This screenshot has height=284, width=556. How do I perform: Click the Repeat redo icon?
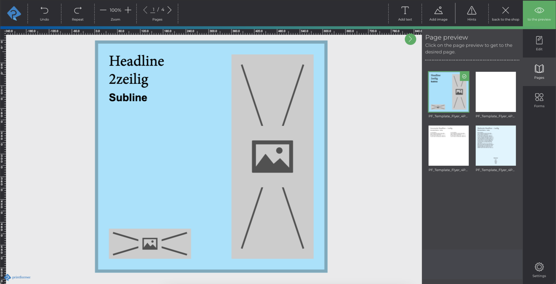[78, 10]
